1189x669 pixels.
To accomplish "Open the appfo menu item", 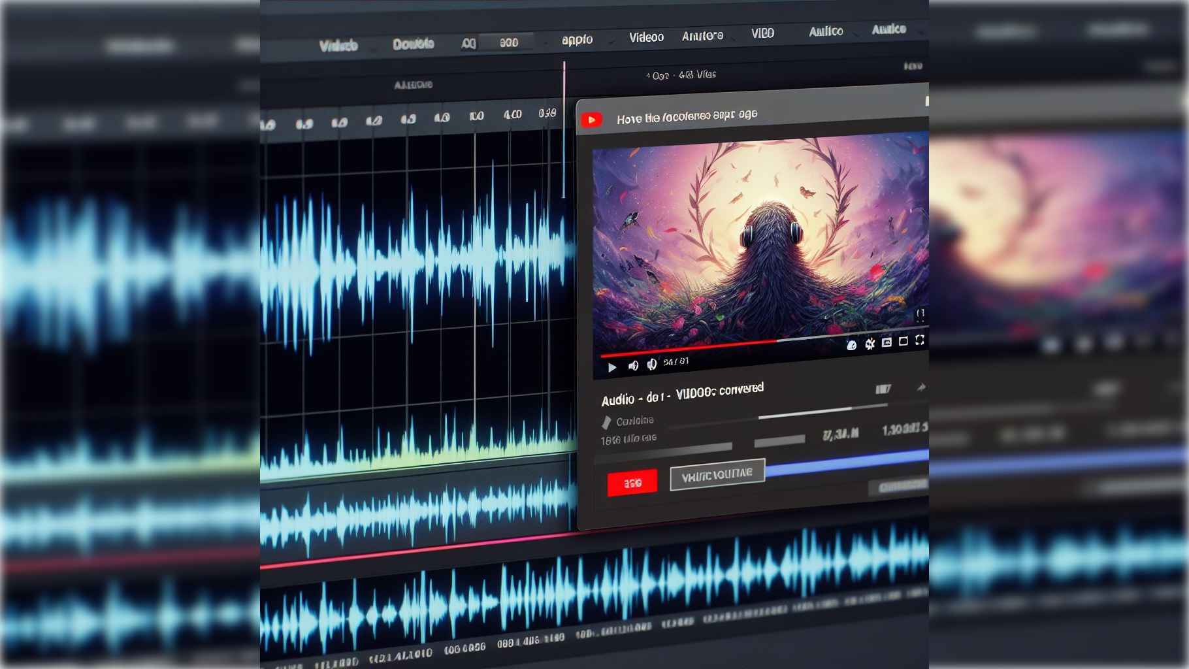I will point(578,39).
